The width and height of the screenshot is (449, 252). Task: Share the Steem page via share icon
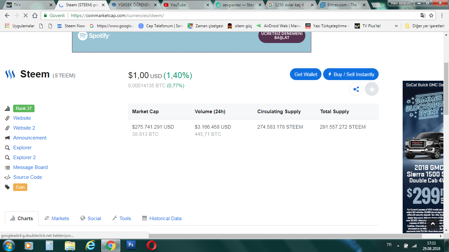coord(356,89)
